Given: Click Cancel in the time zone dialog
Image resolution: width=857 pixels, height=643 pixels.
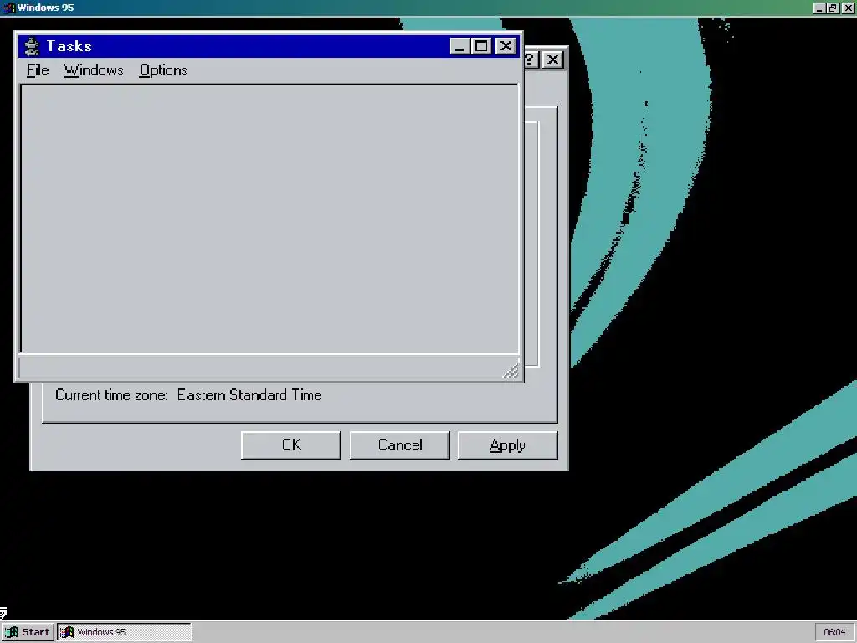Looking at the screenshot, I should (399, 445).
